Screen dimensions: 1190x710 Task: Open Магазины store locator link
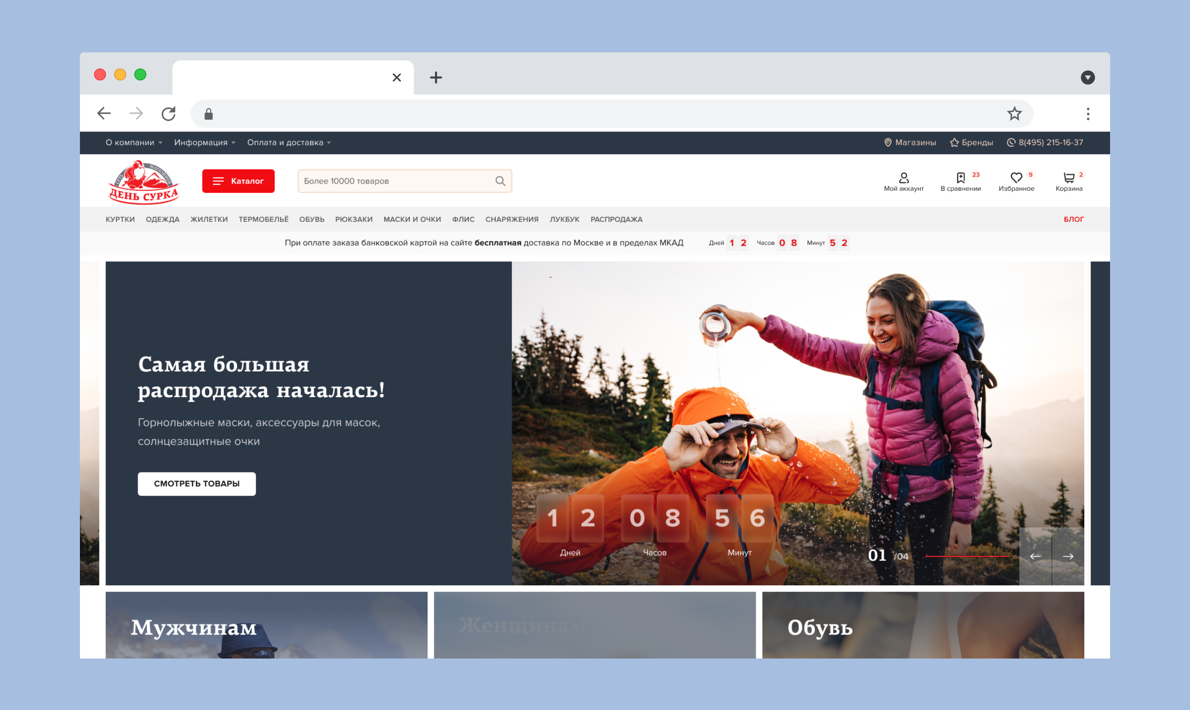click(x=910, y=142)
